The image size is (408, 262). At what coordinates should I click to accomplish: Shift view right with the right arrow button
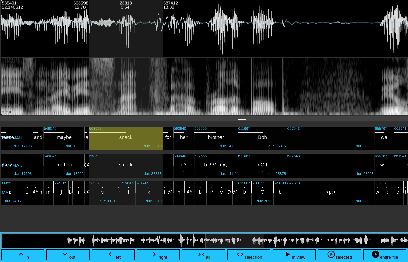coord(158,255)
